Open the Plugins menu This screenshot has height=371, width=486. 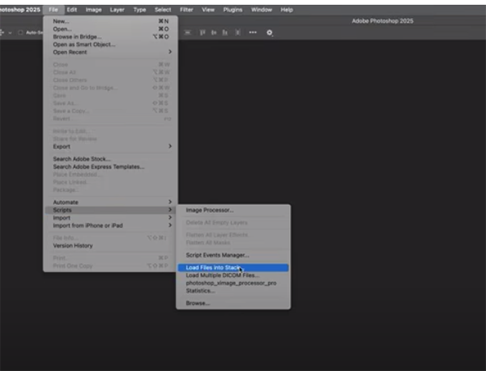pos(232,10)
